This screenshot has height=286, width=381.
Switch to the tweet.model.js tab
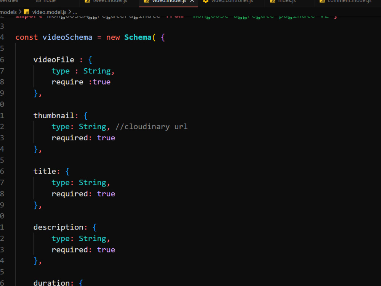click(x=109, y=2)
